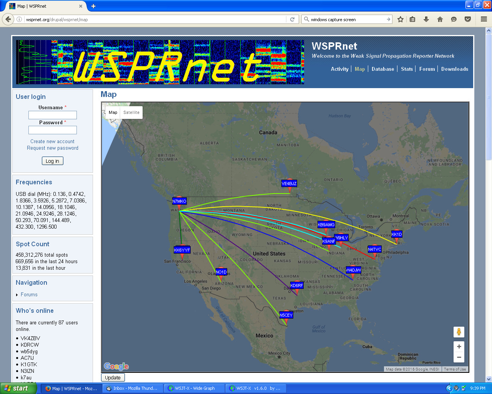Switch to WSJT-X v1.6.0 taskbar item
The image size is (492, 394).
pos(256,388)
